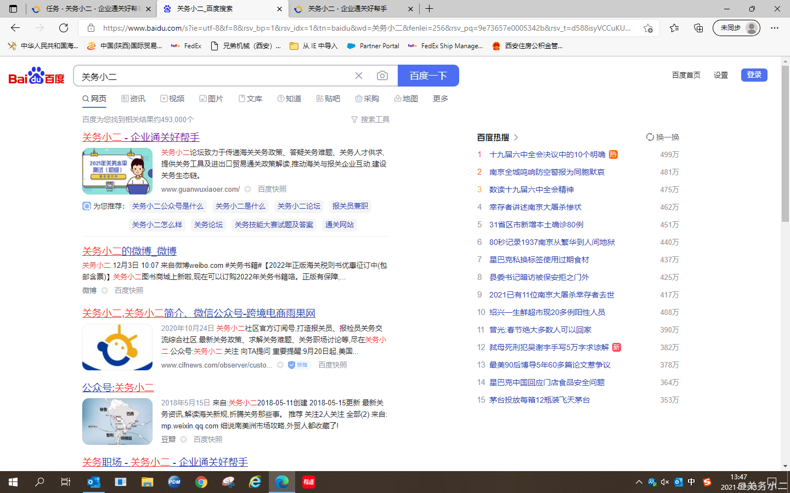790x493 pixels.
Task: Open result 关务小二 - 企业通关好帮手
Action: click(x=141, y=137)
